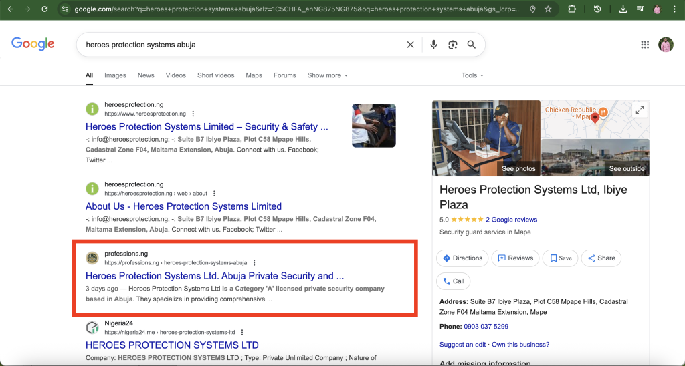Open Google account avatar
This screenshot has width=685, height=366.
point(666,45)
